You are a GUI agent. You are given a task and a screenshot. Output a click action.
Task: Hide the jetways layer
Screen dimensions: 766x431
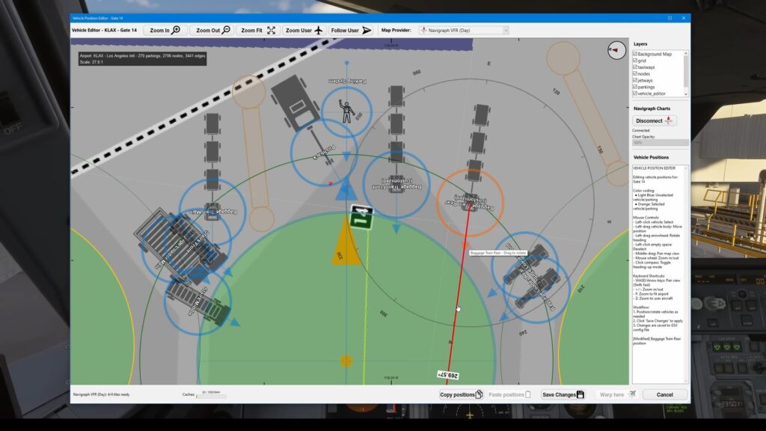[635, 80]
